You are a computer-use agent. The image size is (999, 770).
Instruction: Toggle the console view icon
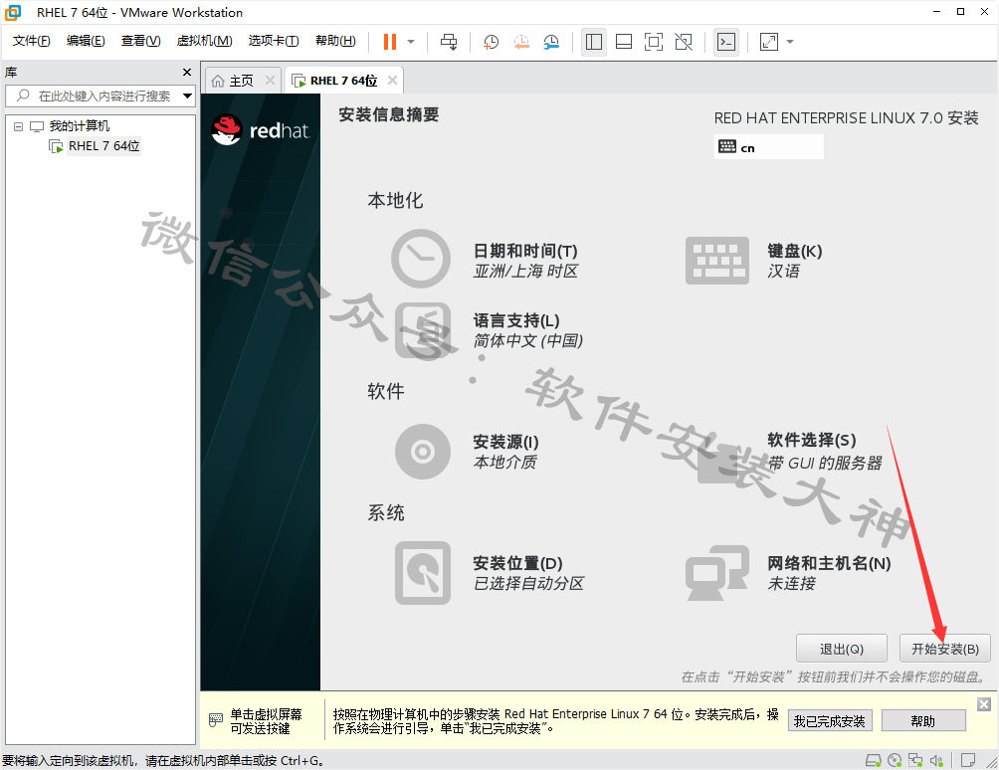(726, 42)
